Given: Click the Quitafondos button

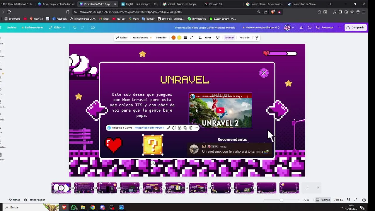Looking at the screenshot, I should (x=142, y=38).
